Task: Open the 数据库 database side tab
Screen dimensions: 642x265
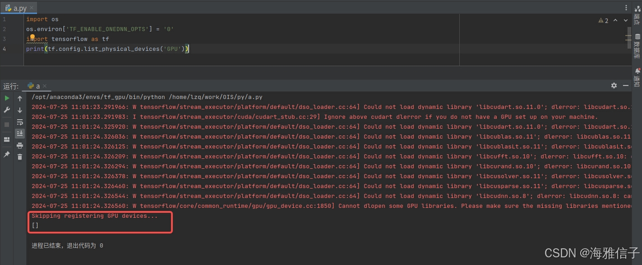Action: (x=637, y=46)
